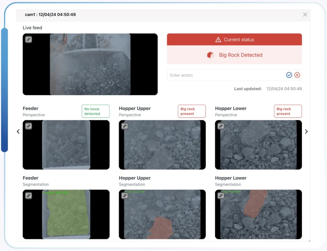The image size is (327, 251).
Task: Click Hopper Upper 'Big rock present' badge
Action: point(192,111)
